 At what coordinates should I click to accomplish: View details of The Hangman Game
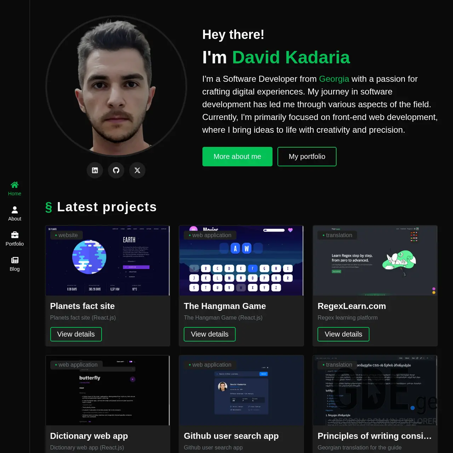[x=210, y=334]
